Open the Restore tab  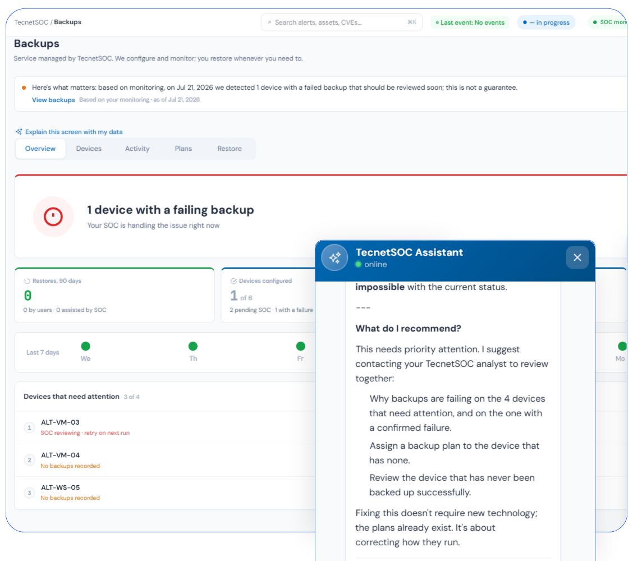point(230,149)
